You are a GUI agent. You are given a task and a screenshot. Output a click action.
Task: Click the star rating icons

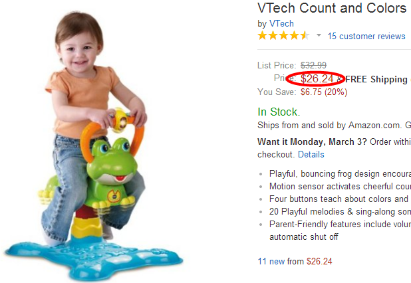pos(283,36)
